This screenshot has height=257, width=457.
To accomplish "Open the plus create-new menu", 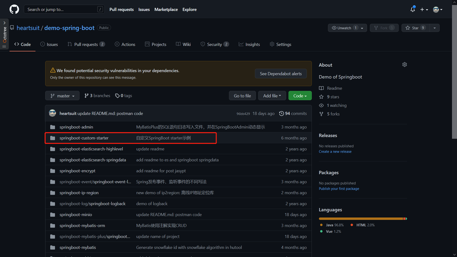I will pos(424,9).
